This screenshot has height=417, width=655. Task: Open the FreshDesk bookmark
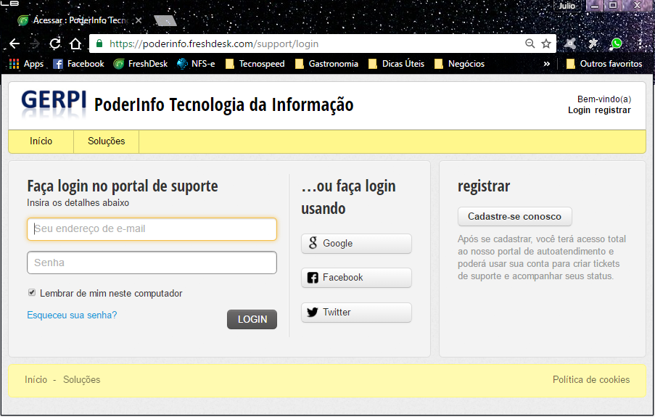click(x=141, y=64)
